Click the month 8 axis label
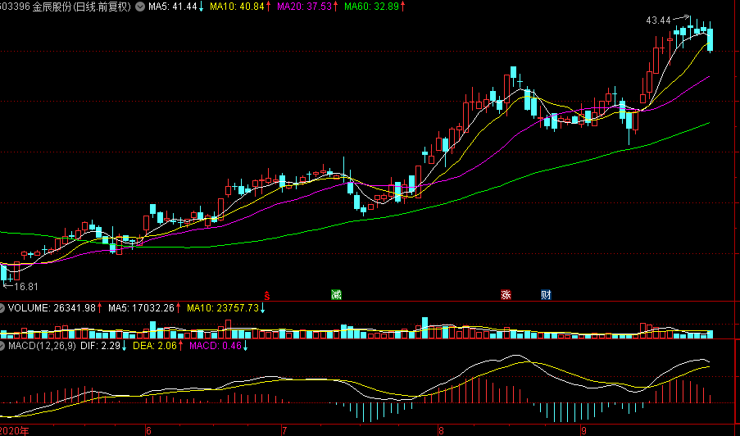Viewport: 740px width, 436px height. tap(441, 431)
